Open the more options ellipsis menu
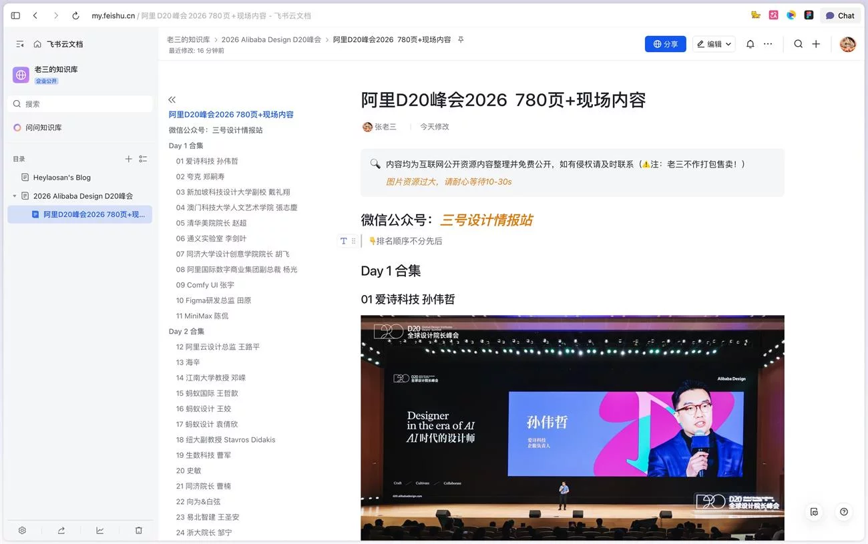Screen dimensions: 868x544 point(768,44)
